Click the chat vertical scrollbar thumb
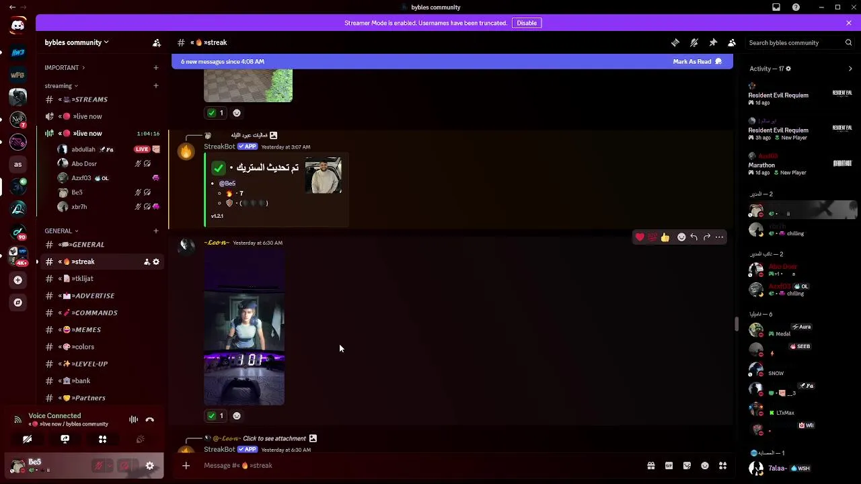This screenshot has width=861, height=484. [736, 324]
